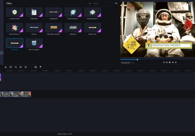
Task: Open the Color adjustments icon
Action: click(x=21, y=67)
